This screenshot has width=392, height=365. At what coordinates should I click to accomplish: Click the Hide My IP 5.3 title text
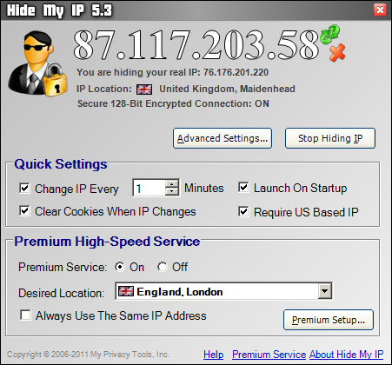pos(59,10)
